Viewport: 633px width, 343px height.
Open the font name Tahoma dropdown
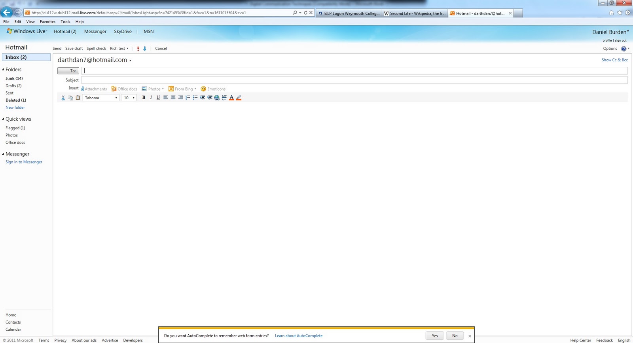coord(101,98)
